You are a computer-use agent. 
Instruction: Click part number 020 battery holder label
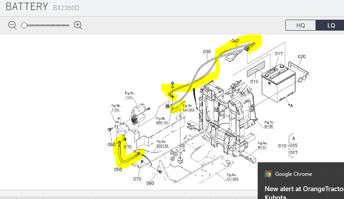point(301,56)
